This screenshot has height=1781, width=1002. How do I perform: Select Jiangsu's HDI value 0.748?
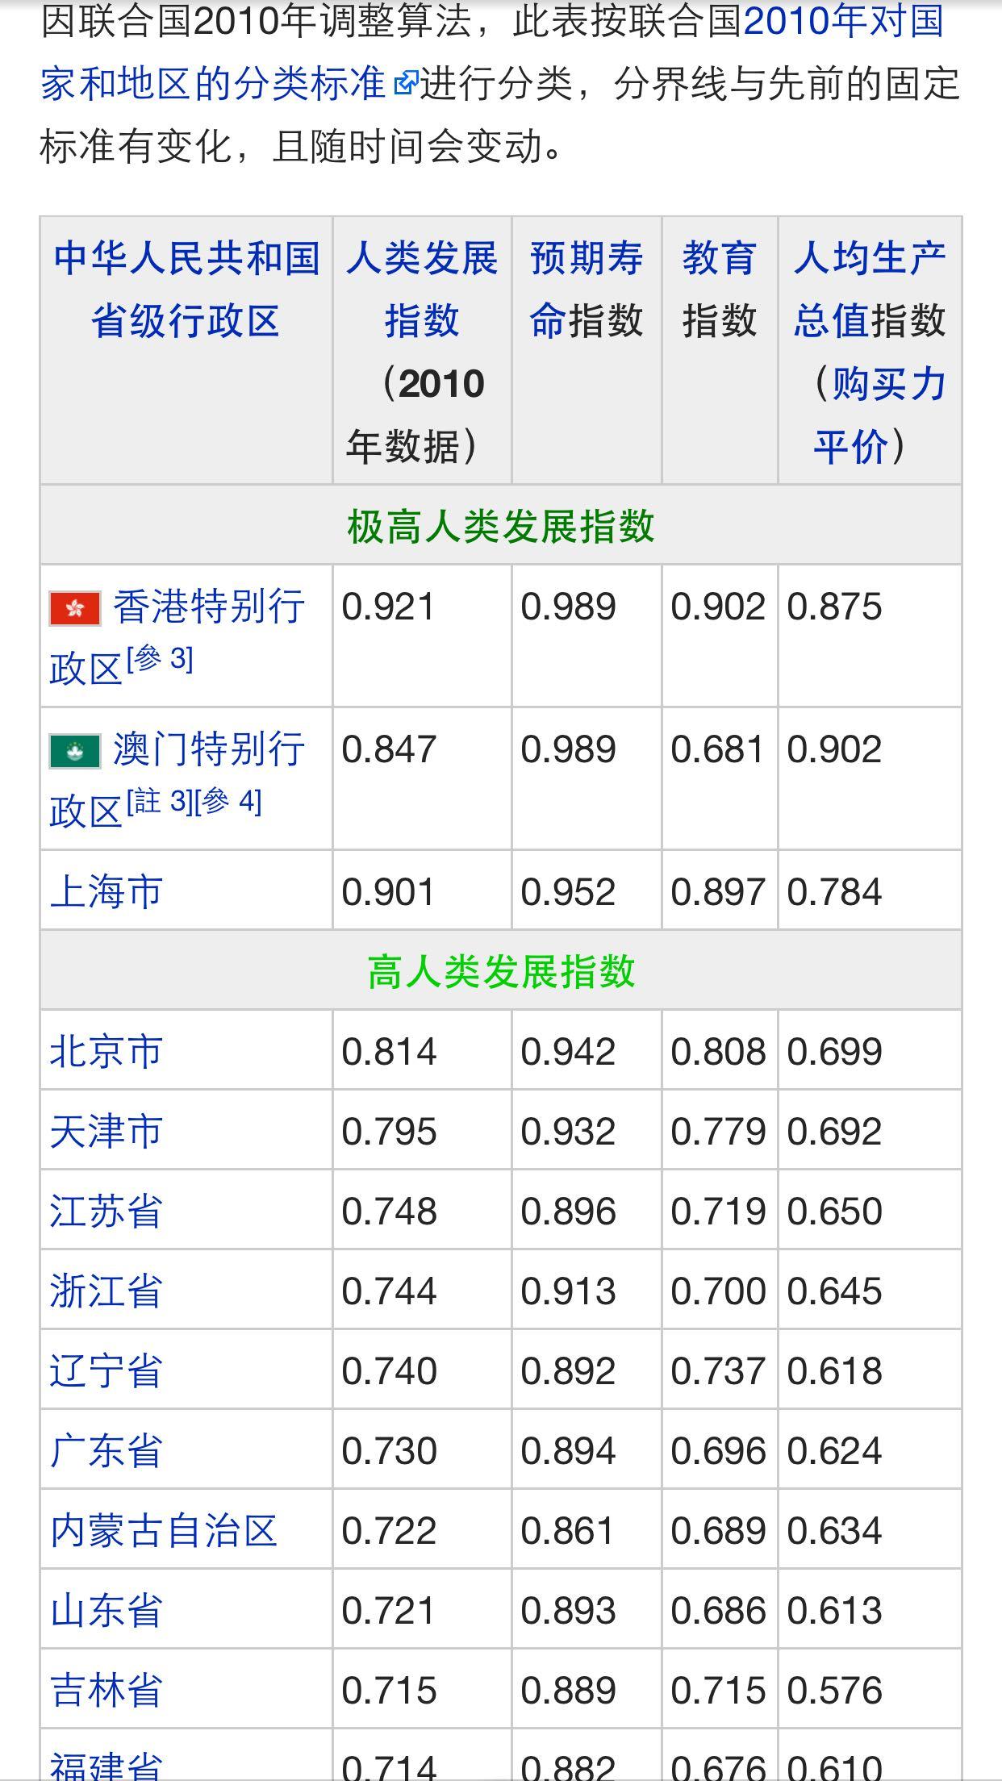(x=389, y=1212)
